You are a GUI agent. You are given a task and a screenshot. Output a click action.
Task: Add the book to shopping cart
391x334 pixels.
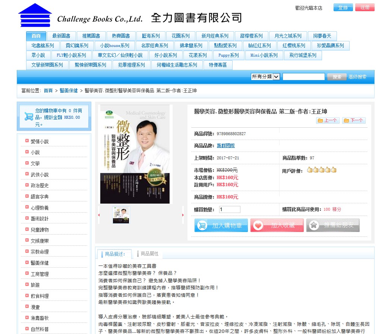click(x=221, y=225)
